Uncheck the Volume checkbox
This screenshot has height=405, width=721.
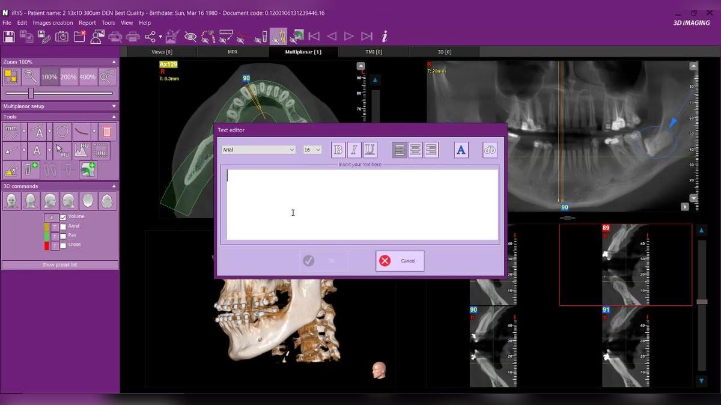pyautogui.click(x=63, y=217)
